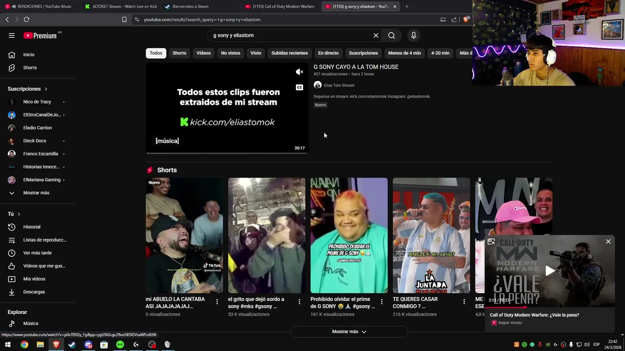Image resolution: width=625 pixels, height=351 pixels.
Task: Select the 4-20 min filter chip
Action: 440,53
